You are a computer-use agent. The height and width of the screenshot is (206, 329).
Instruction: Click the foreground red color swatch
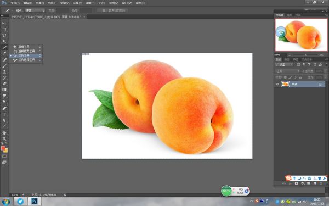(x=3, y=148)
